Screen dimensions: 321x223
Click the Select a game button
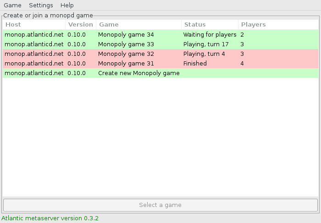tap(160, 205)
